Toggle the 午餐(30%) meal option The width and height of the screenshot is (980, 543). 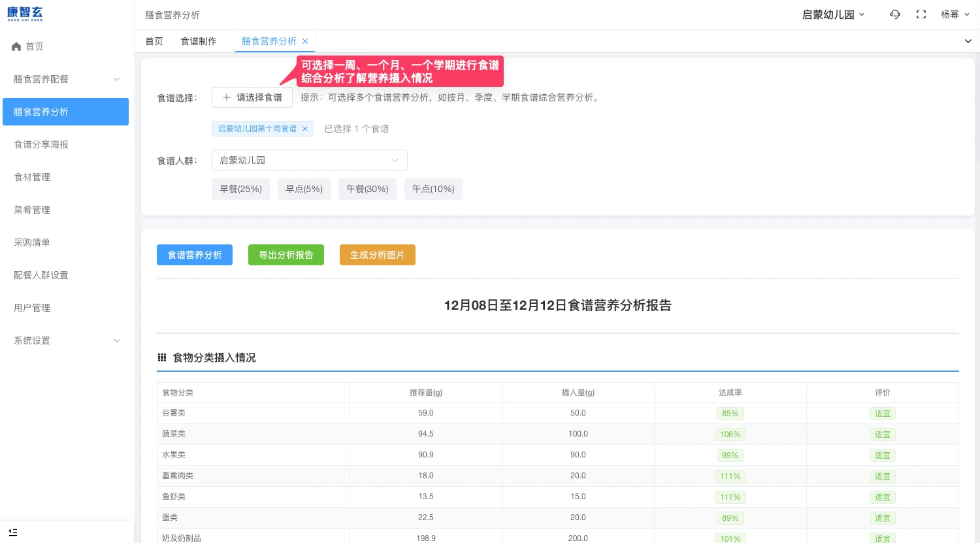pos(367,189)
